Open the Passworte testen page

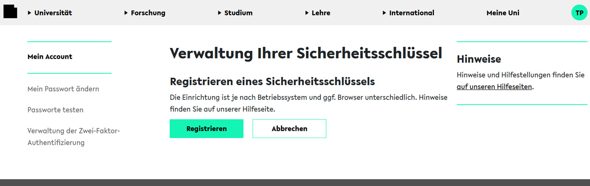coord(55,110)
